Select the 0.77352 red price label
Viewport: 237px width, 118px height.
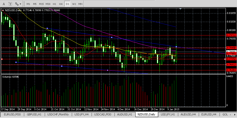(231, 59)
